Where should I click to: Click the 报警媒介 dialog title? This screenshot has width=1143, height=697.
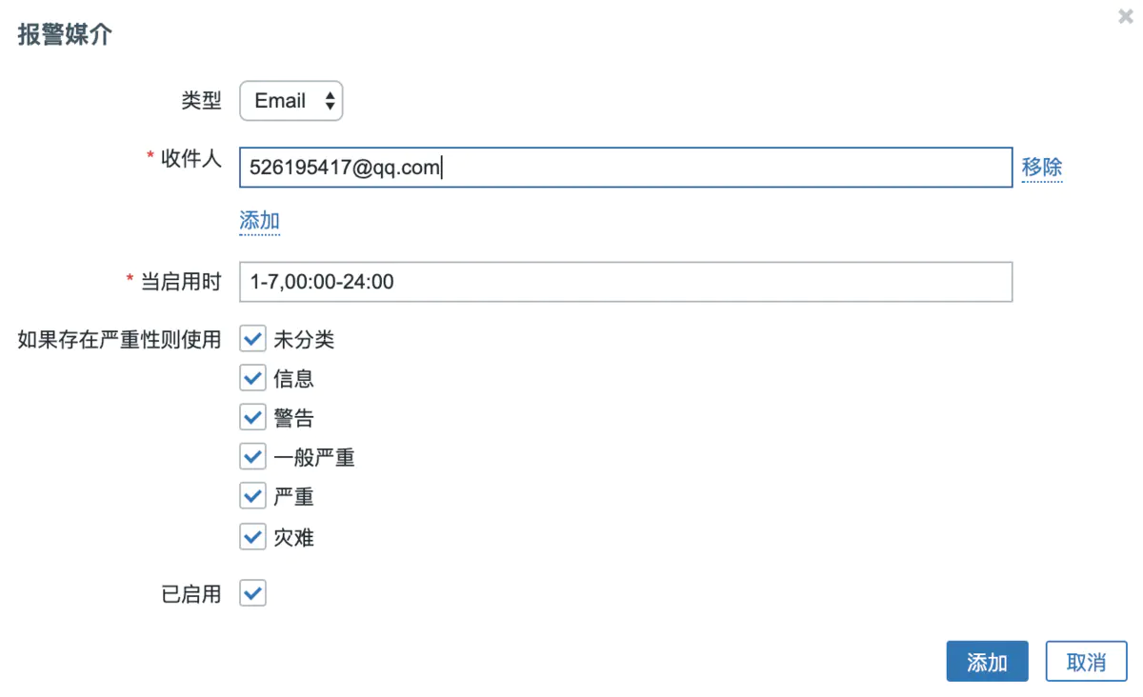(x=65, y=35)
